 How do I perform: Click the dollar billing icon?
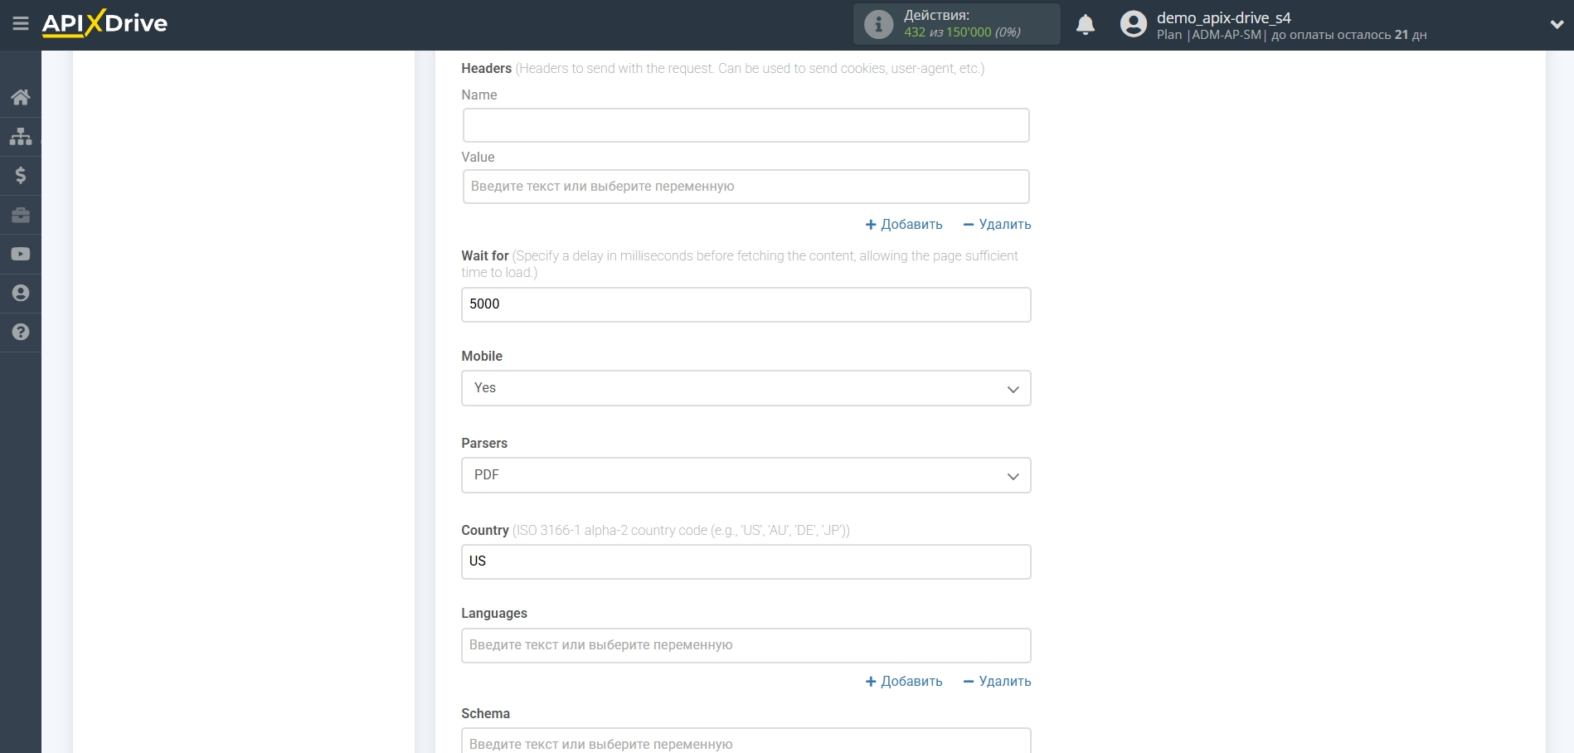point(21,175)
